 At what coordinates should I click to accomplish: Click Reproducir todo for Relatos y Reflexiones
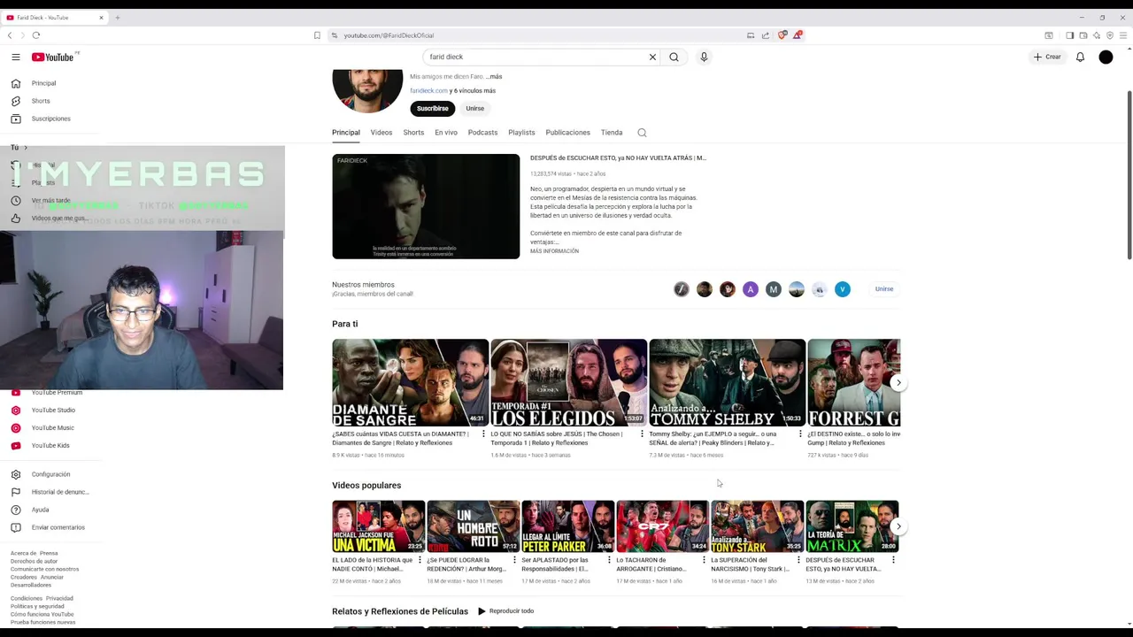tap(506, 611)
